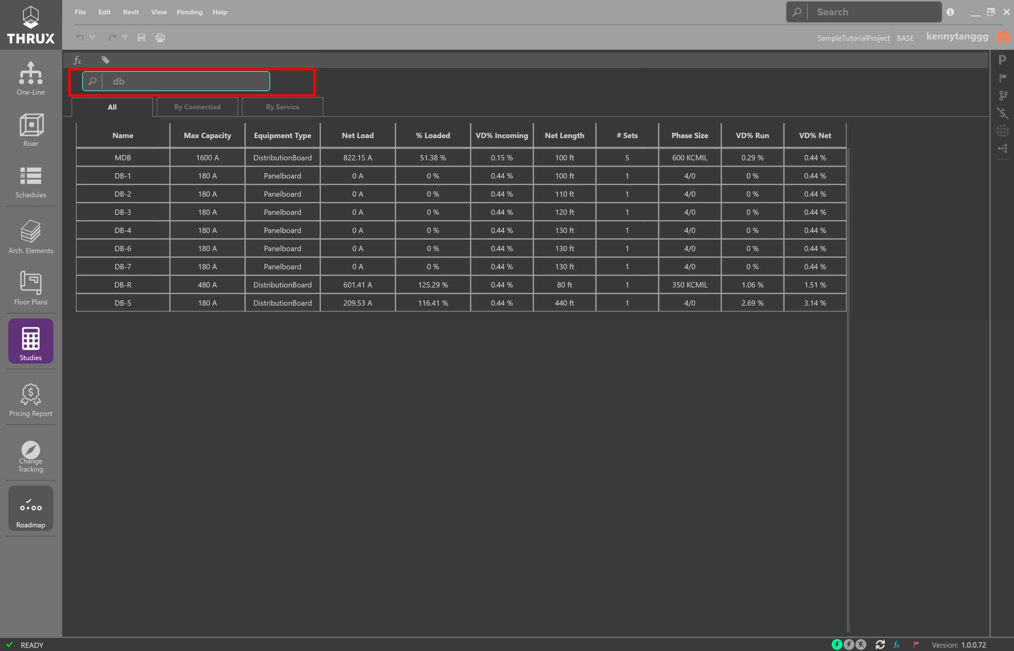Click the BASE label in header
Screen dimensions: 1014x651
click(905, 38)
